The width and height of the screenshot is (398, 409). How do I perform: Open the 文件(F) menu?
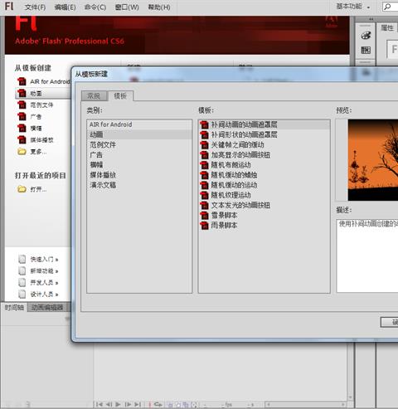pyautogui.click(x=35, y=7)
